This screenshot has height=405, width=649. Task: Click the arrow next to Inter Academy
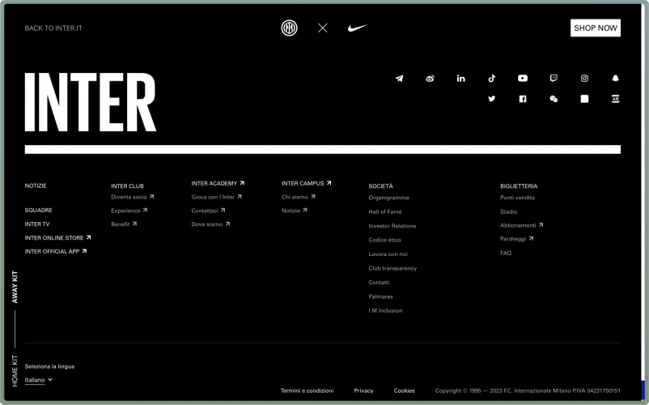(x=242, y=182)
